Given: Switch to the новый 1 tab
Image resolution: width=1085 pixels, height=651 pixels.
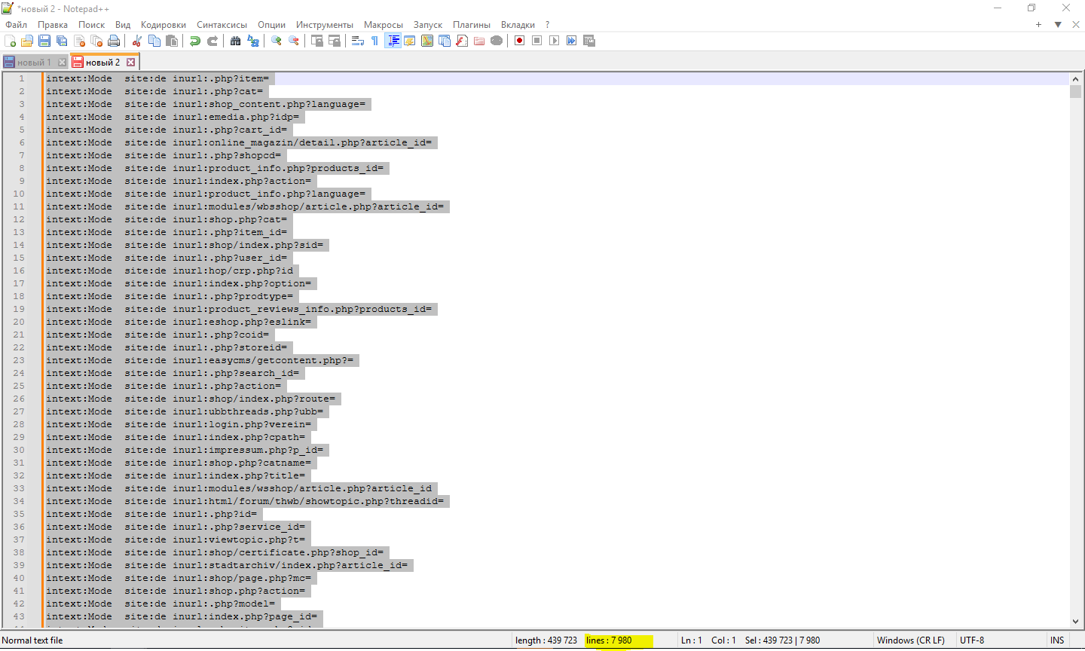Looking at the screenshot, I should pos(35,62).
